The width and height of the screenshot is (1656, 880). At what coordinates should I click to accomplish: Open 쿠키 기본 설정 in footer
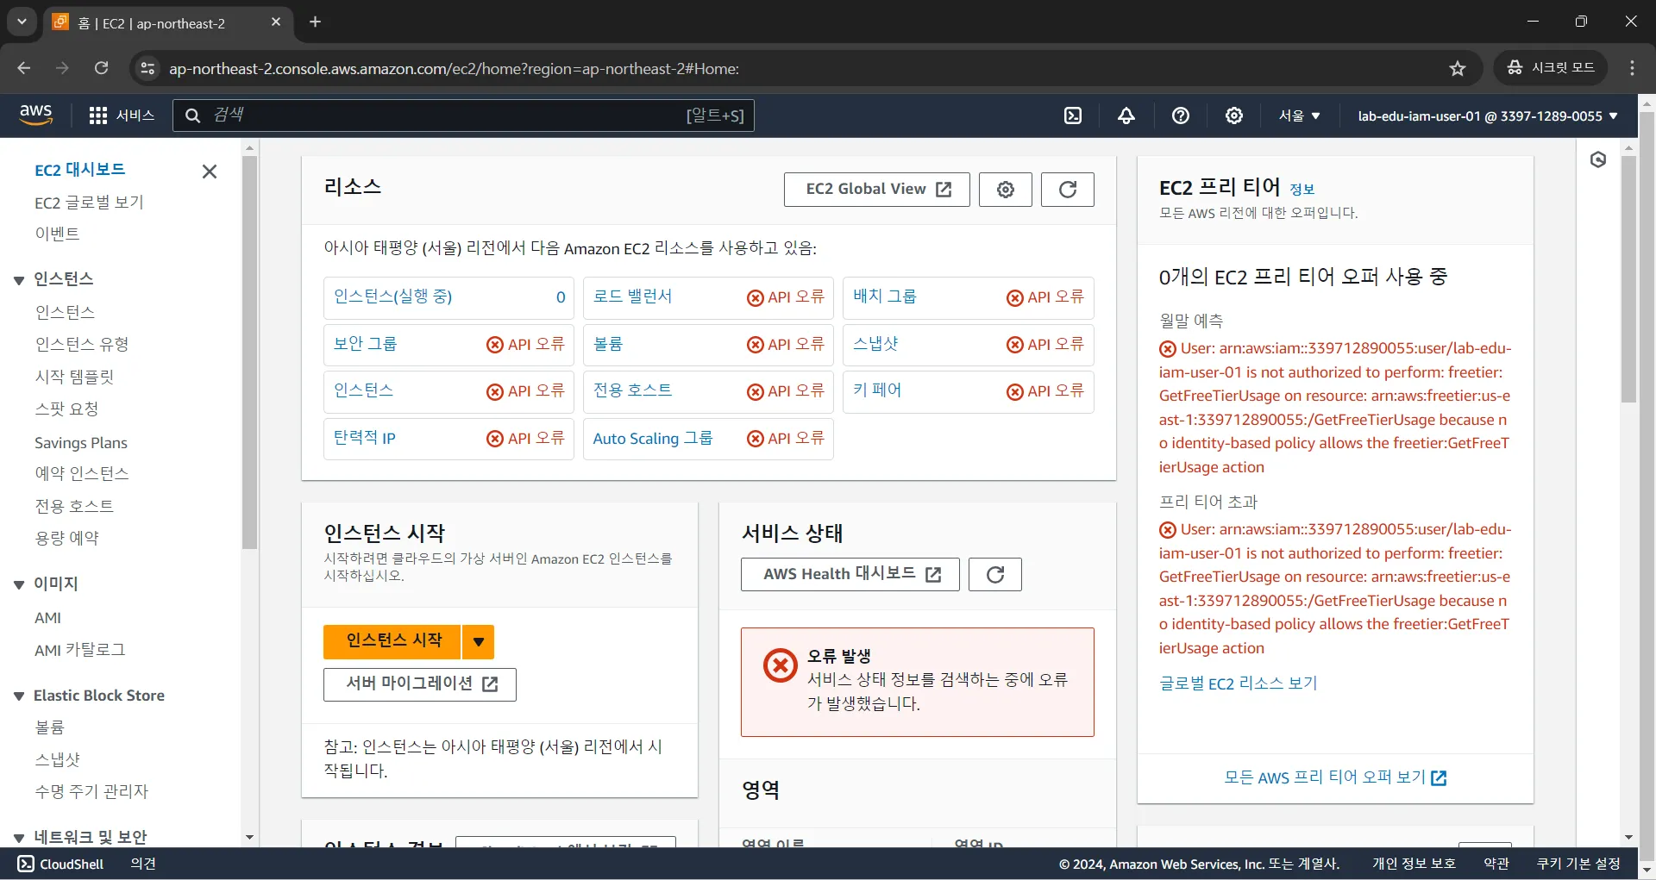(x=1578, y=864)
